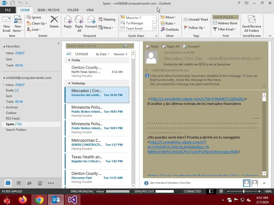The height and width of the screenshot is (205, 274).
Task: Delete the selected message
Action: 54,22
